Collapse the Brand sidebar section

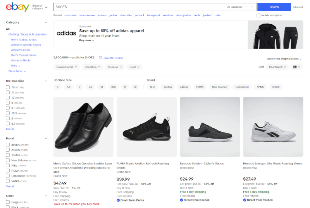(x=46, y=139)
